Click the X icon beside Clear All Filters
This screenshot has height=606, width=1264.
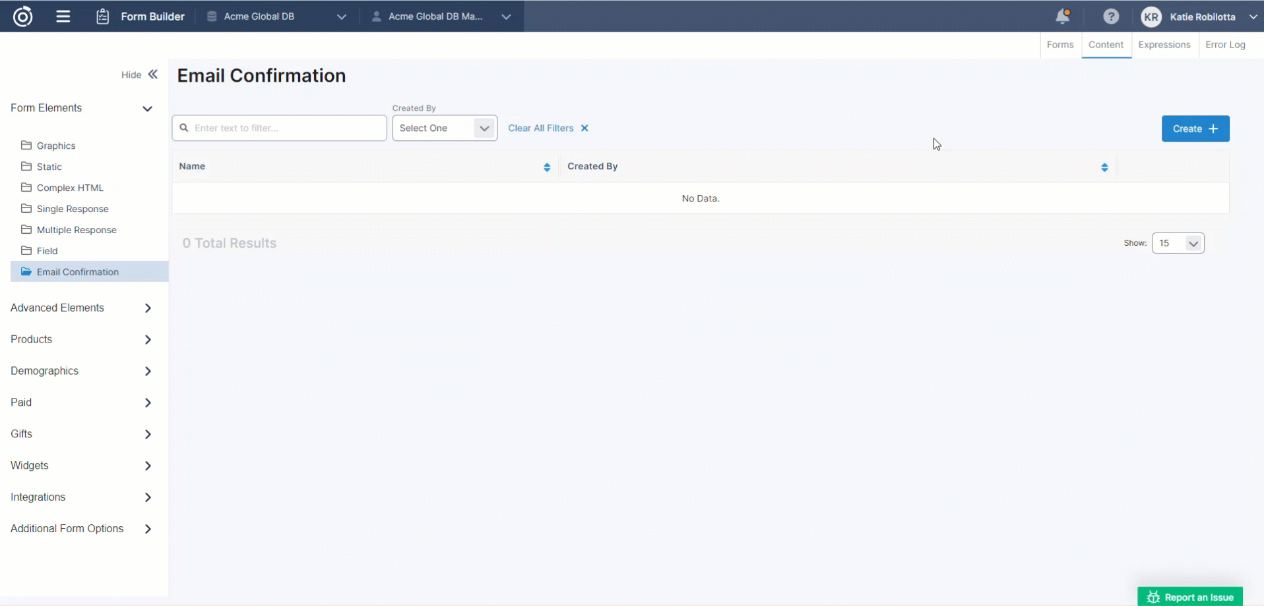(x=585, y=128)
